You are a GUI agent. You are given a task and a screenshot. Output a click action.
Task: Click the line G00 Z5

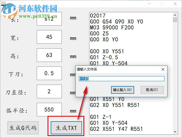point(99,34)
